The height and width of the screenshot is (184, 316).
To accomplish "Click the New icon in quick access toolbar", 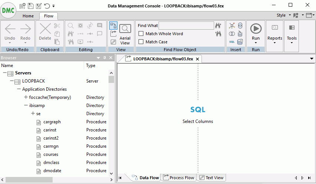I will coord(22,6).
